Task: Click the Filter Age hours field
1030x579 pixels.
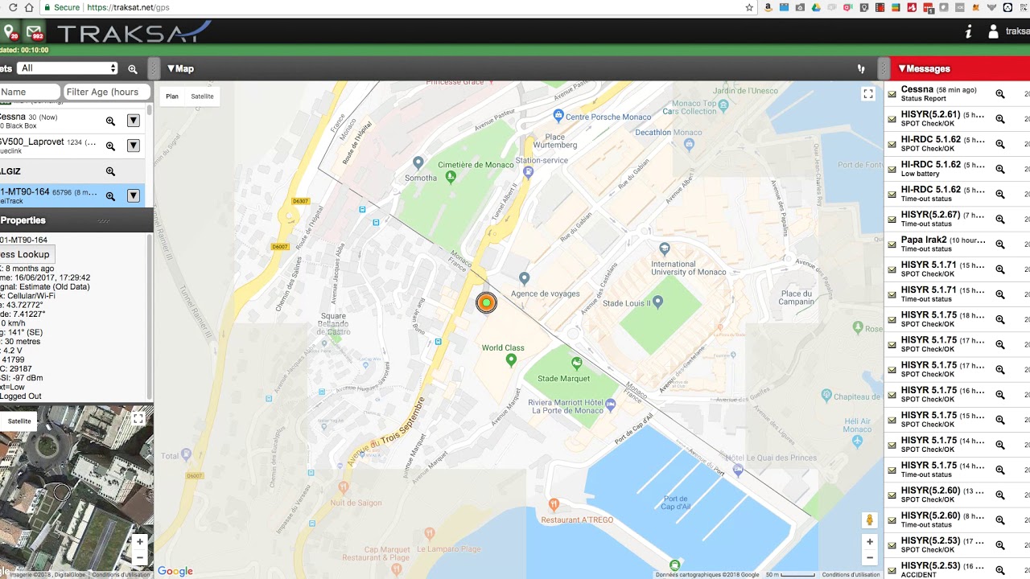Action: tap(107, 92)
